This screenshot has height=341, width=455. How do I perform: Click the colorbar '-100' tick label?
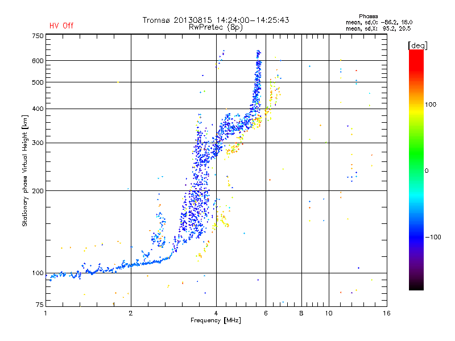point(433,237)
